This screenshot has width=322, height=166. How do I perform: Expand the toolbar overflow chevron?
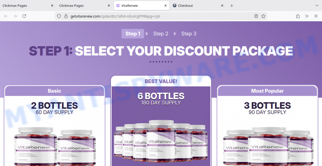[307, 16]
